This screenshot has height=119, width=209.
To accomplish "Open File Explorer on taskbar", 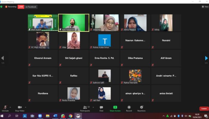I will 47,116.
